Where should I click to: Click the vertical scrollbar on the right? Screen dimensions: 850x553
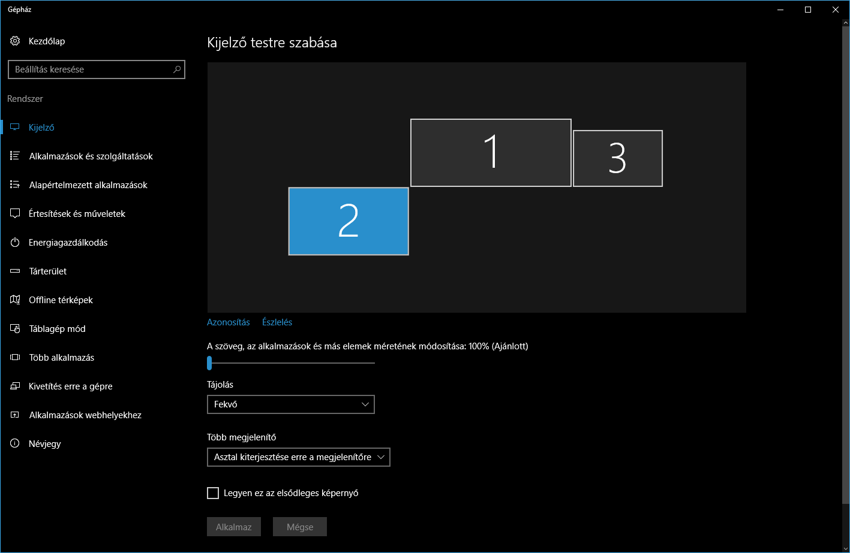(846, 264)
